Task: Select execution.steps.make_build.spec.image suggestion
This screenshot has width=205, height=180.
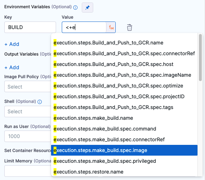Action: click(x=124, y=150)
